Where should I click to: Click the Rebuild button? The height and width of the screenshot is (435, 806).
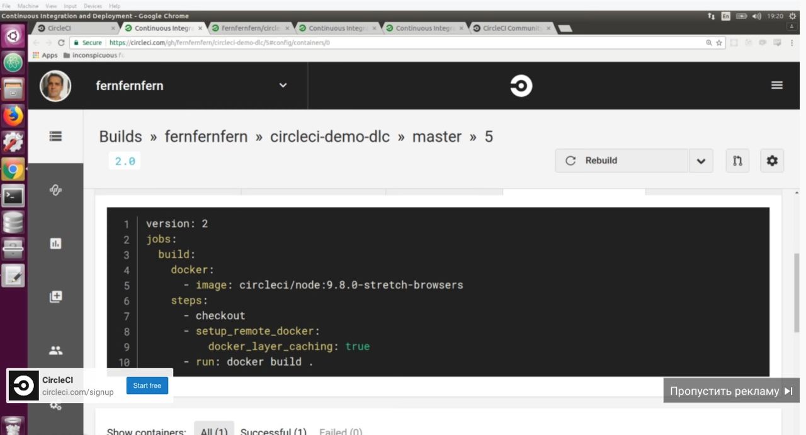coord(622,161)
